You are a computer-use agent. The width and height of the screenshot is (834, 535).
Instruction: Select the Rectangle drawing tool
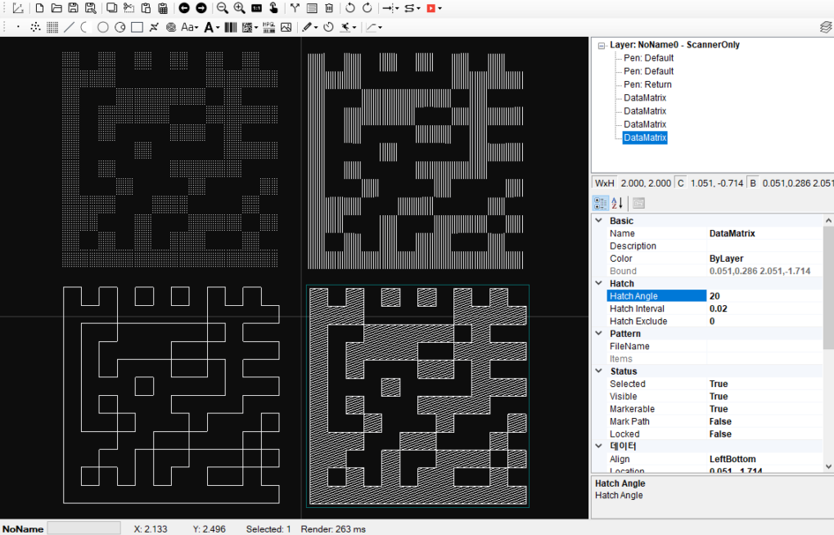137,27
